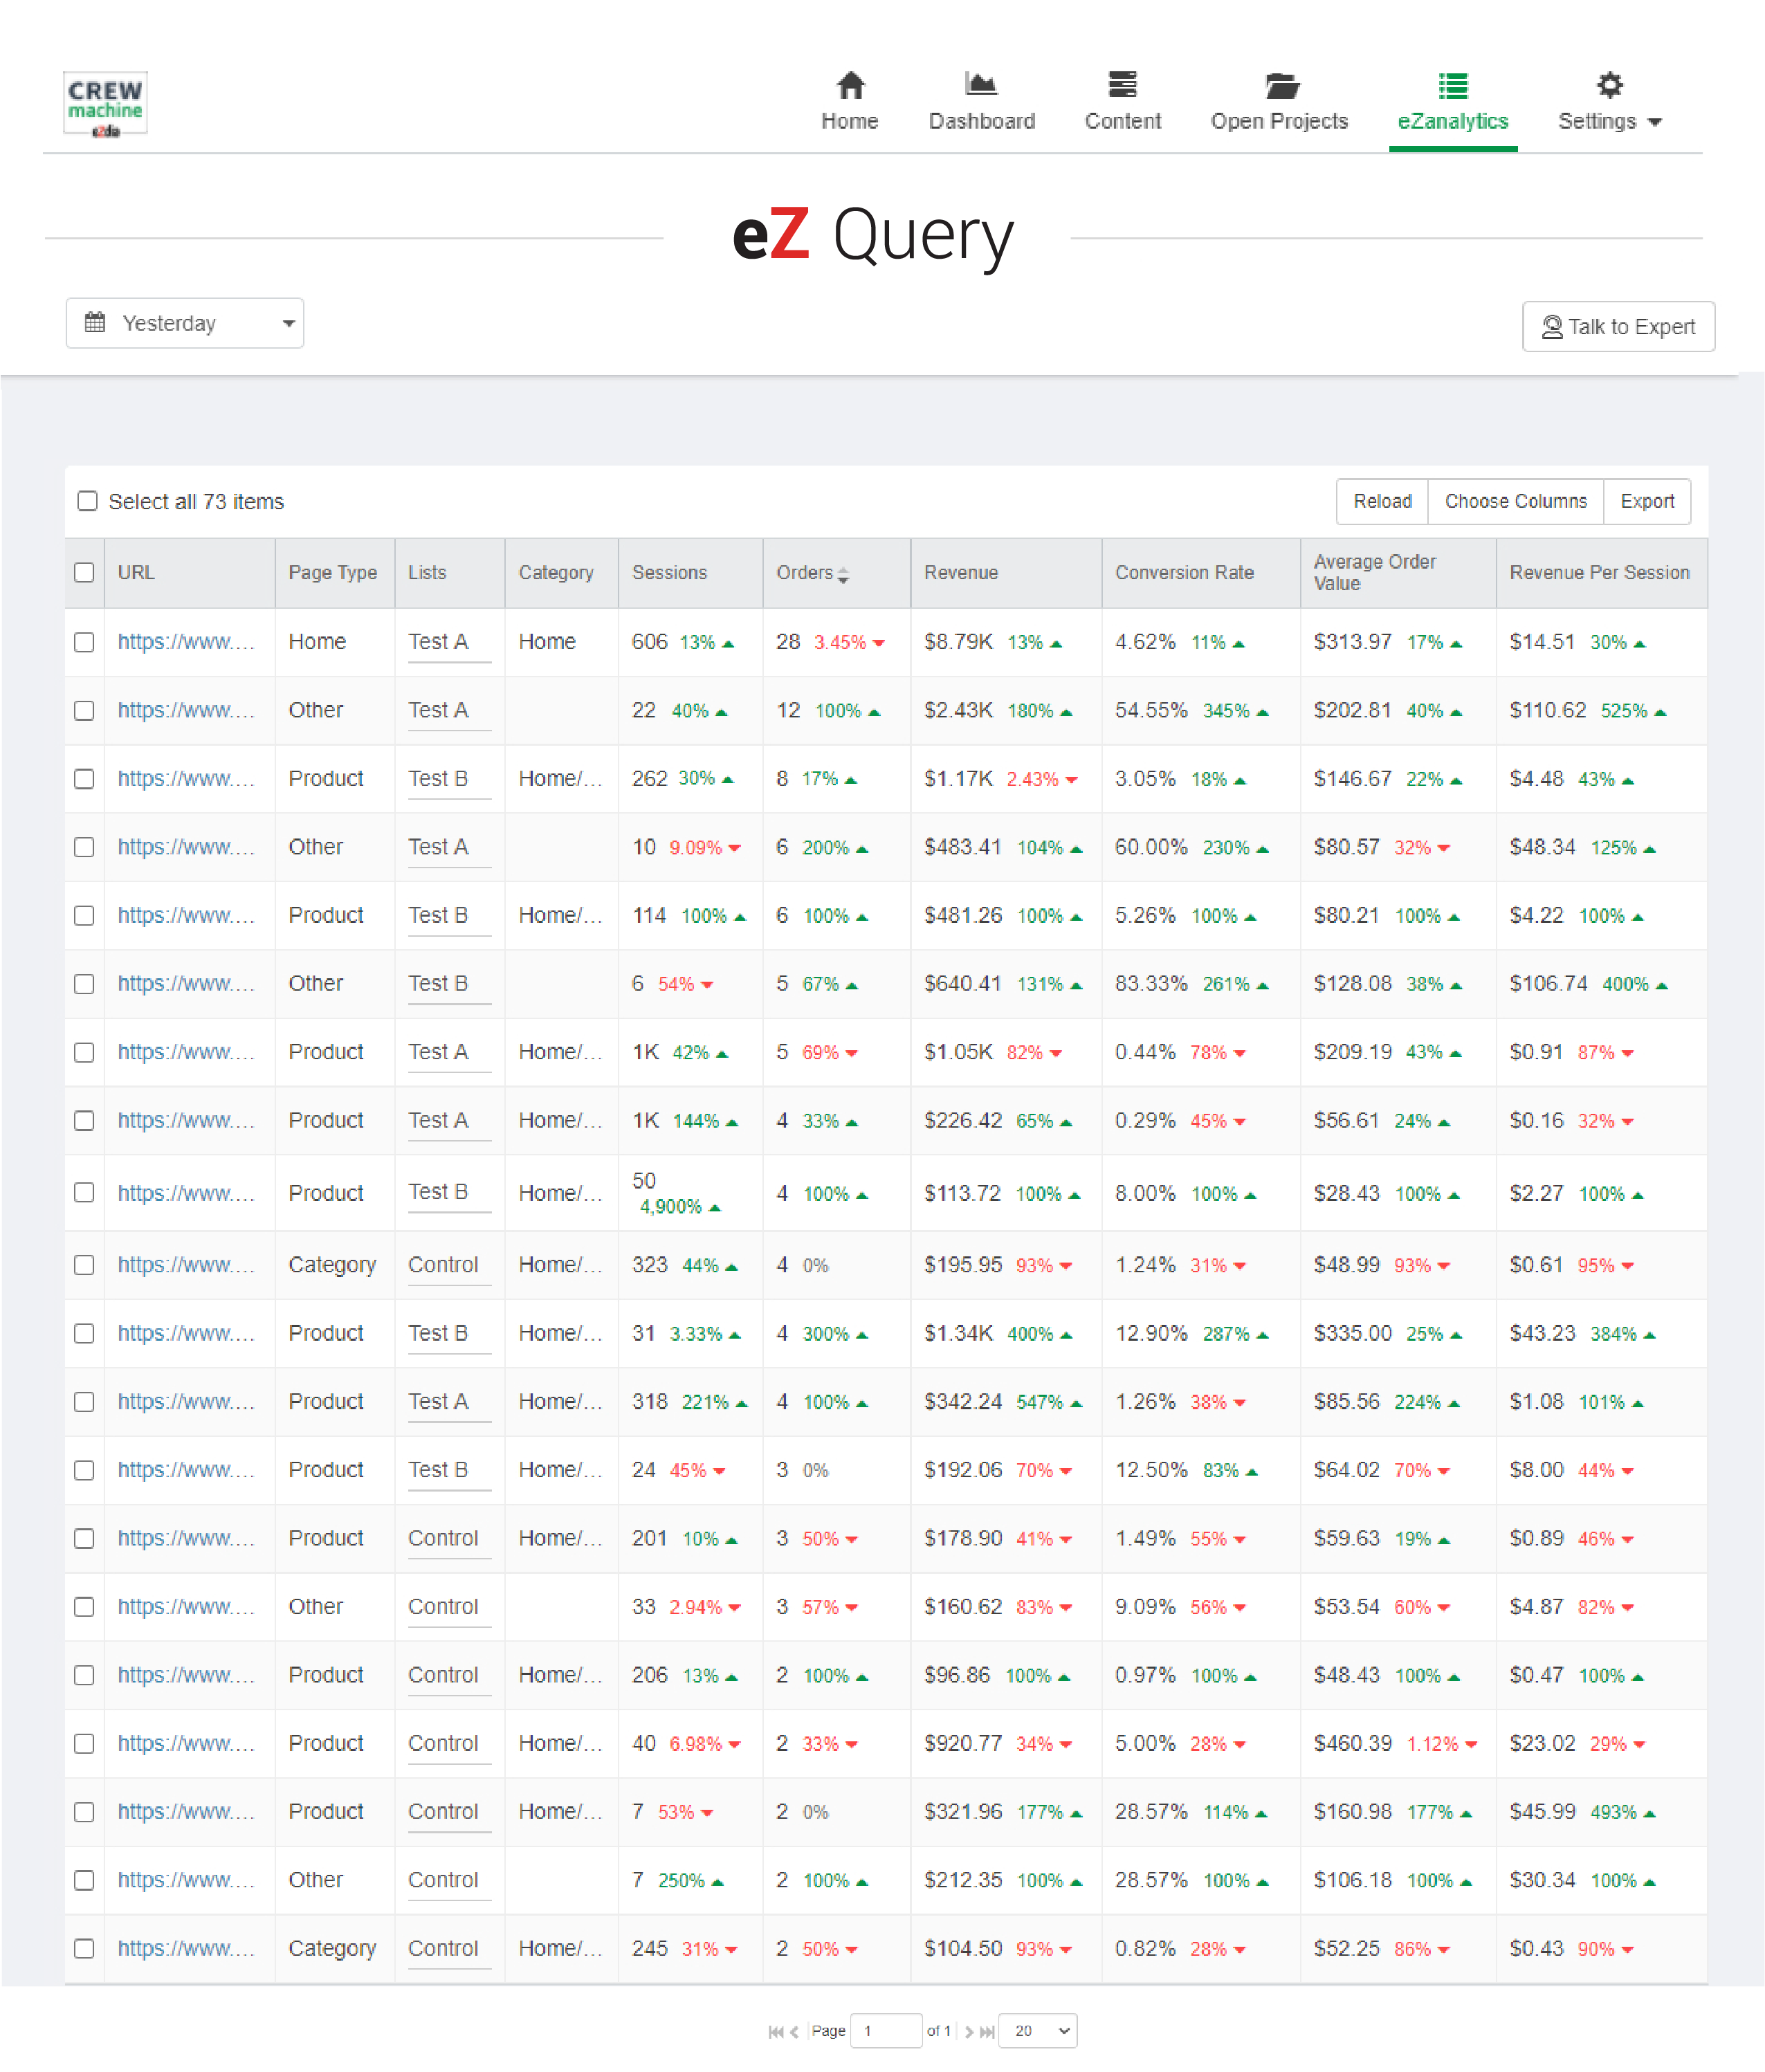This screenshot has height=2072, width=1765.
Task: Sort by Revenue column header
Action: point(960,572)
